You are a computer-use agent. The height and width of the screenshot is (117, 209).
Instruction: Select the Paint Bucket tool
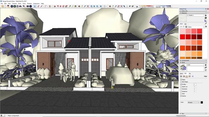(x=75, y=6)
